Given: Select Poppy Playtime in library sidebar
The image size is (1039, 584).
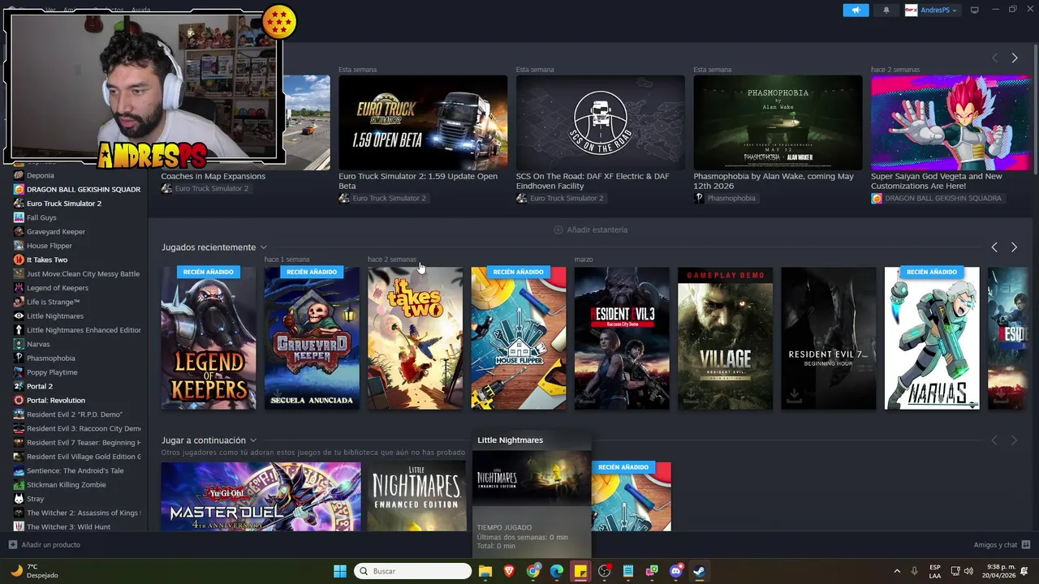Looking at the screenshot, I should coord(52,372).
